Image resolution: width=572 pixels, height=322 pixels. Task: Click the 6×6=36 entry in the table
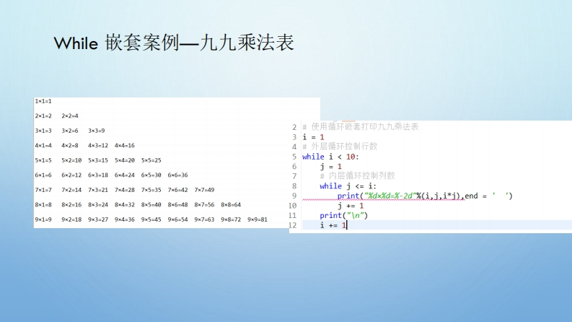(x=178, y=175)
